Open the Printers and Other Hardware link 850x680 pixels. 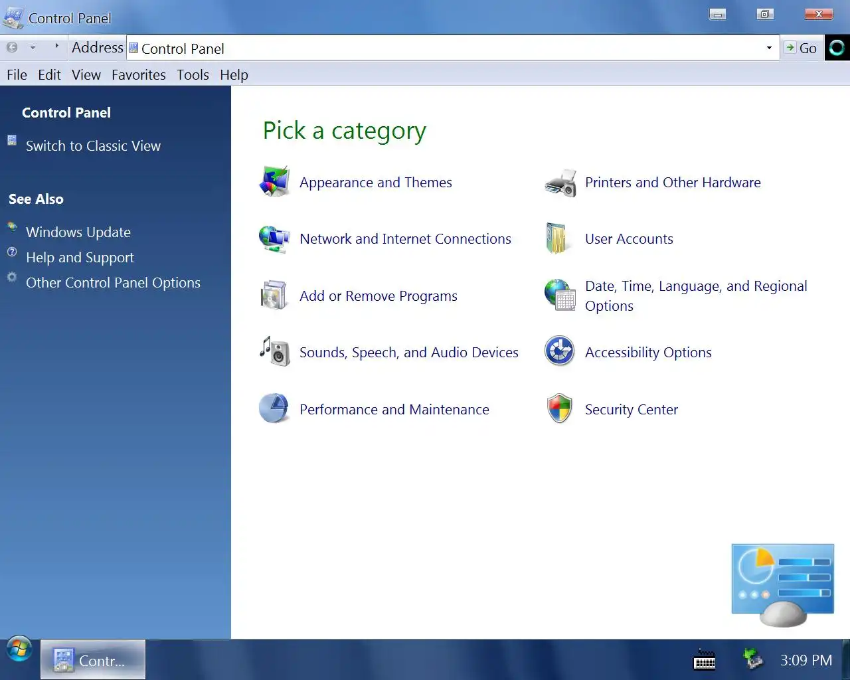[x=673, y=183]
